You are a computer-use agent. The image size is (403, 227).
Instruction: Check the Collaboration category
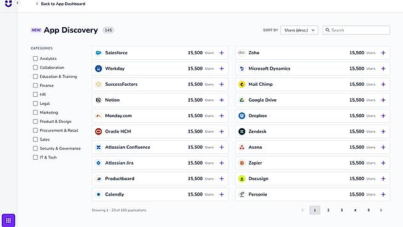[35, 67]
